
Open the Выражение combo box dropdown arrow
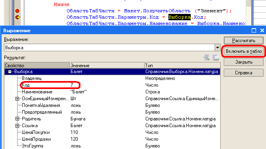(x=217, y=48)
